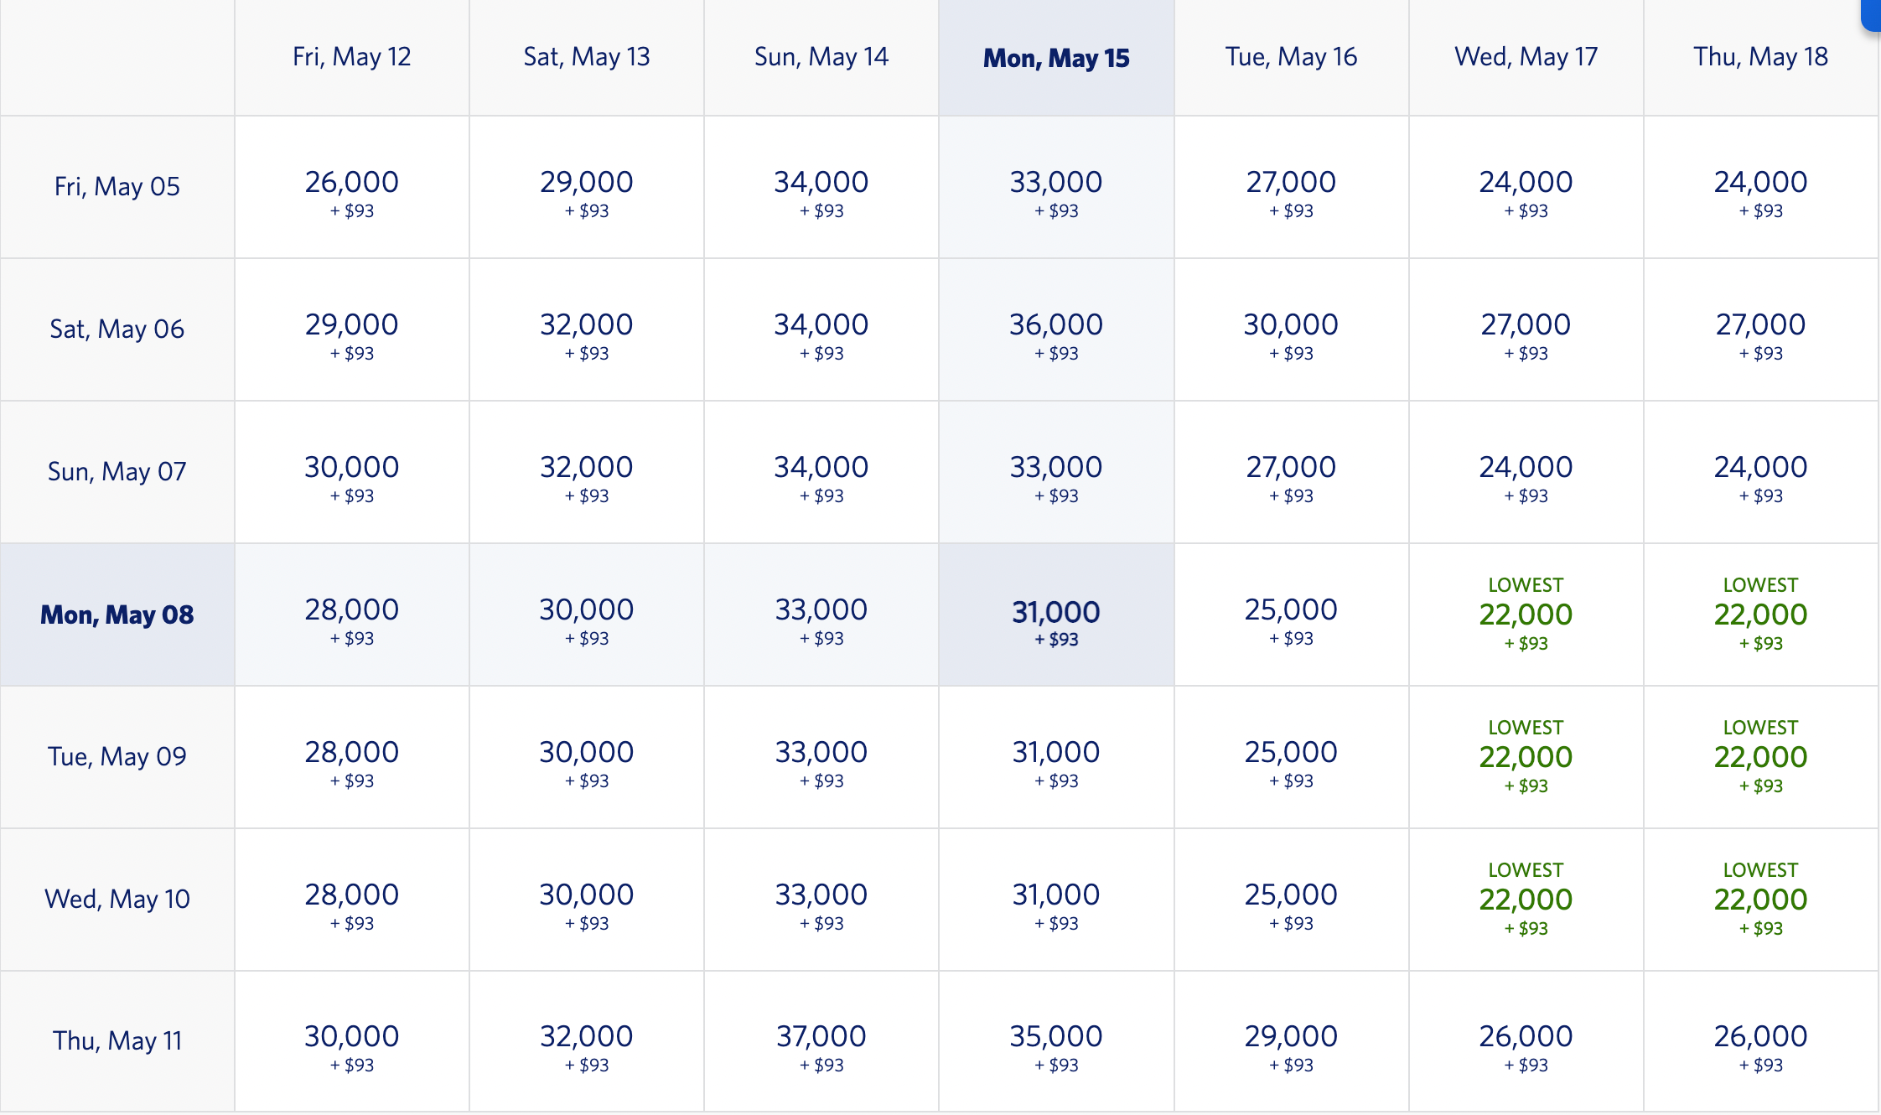The image size is (1881, 1115).
Task: Choose Sat May 06 / Tue May 16 30,000 fare
Action: click(1290, 330)
